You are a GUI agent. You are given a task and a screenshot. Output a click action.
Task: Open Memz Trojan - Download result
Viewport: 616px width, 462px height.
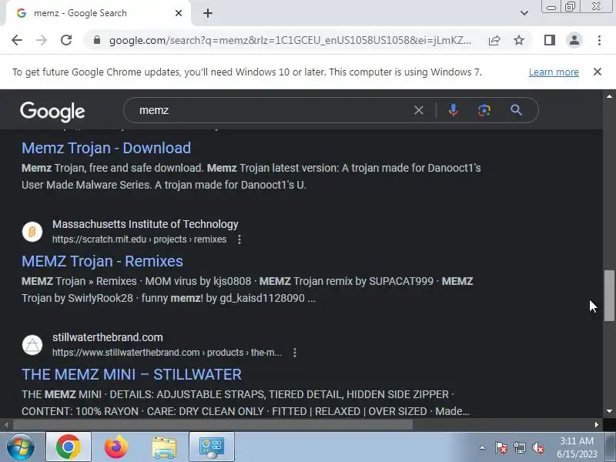pyautogui.click(x=106, y=148)
